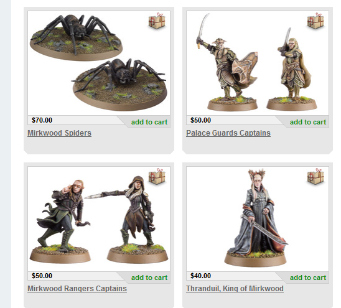The width and height of the screenshot is (341, 308).
Task: Click gift box icon on Thranduil product
Action: [x=315, y=177]
